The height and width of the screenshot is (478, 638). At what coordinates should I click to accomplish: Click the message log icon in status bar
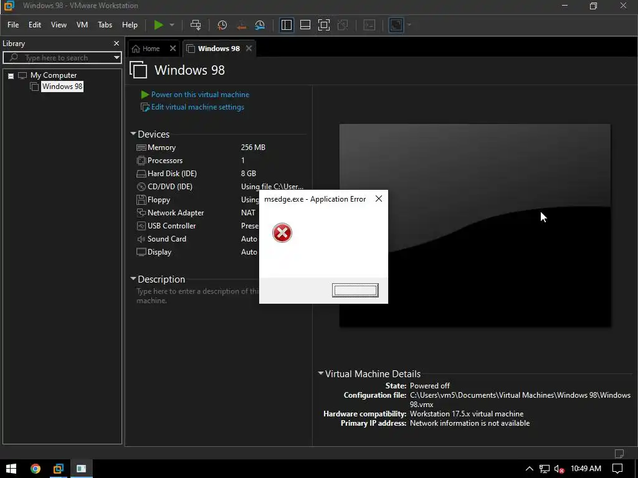(619, 453)
